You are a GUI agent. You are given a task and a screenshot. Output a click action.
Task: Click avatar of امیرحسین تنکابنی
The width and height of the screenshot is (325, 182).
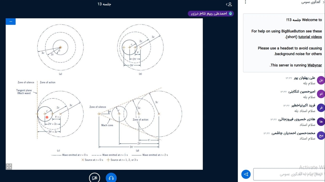[321, 94]
